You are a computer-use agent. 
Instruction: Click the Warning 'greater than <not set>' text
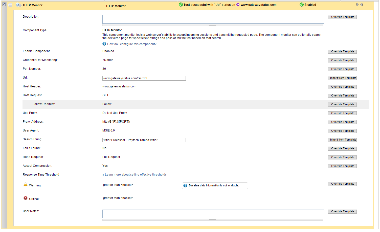pos(118,185)
